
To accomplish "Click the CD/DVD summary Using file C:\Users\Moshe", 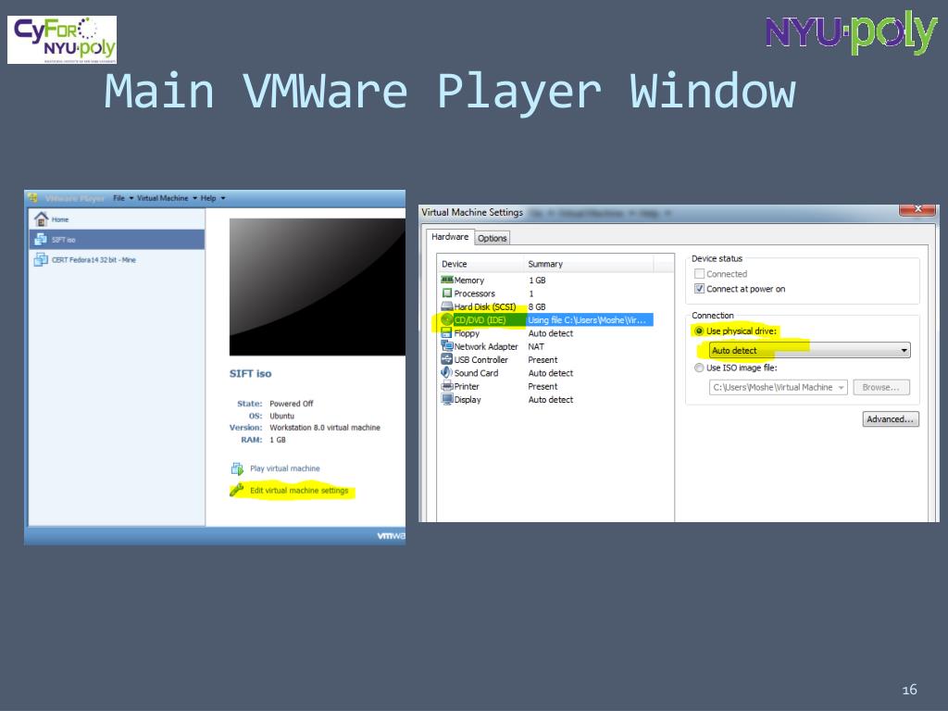I will [x=587, y=320].
